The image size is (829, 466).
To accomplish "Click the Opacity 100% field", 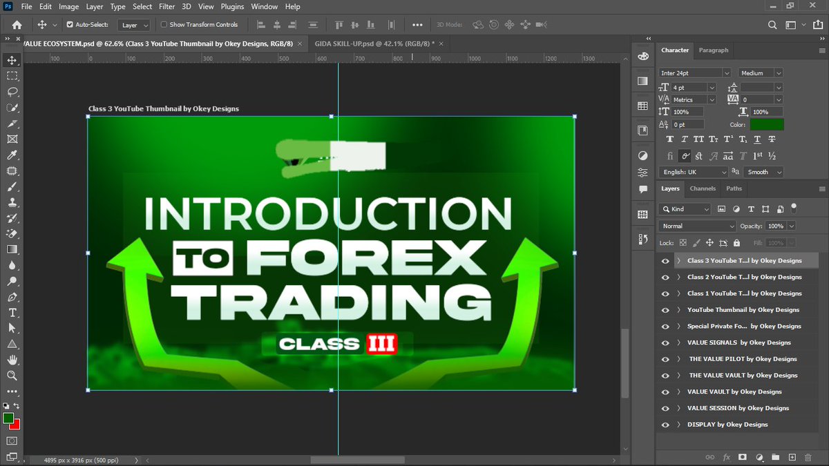I will (x=775, y=226).
